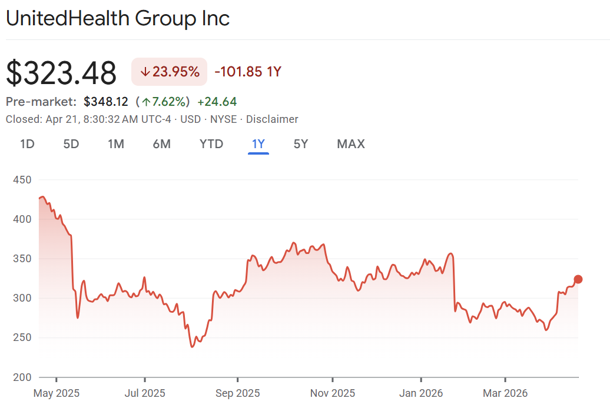Click the May 2025 axis label

click(x=57, y=393)
